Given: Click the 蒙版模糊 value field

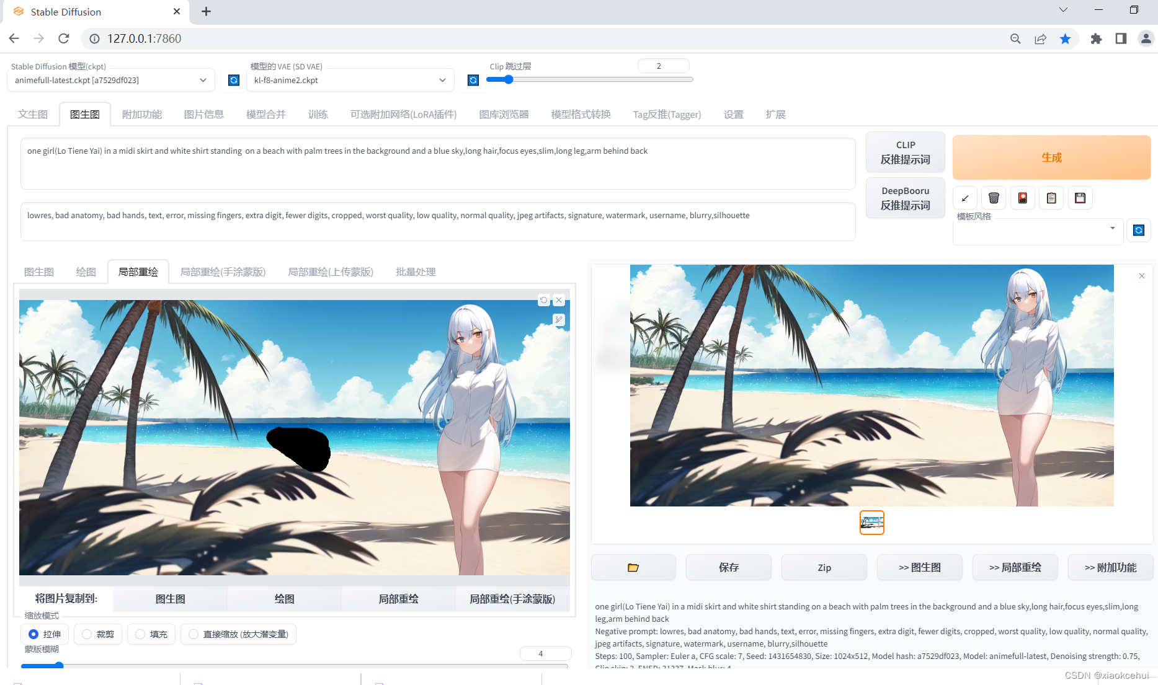Looking at the screenshot, I should 545,653.
